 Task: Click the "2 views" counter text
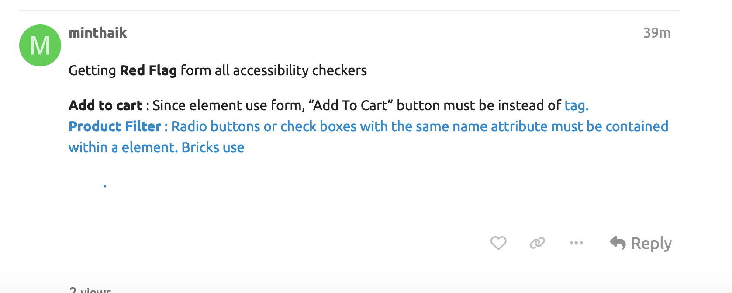point(90,290)
